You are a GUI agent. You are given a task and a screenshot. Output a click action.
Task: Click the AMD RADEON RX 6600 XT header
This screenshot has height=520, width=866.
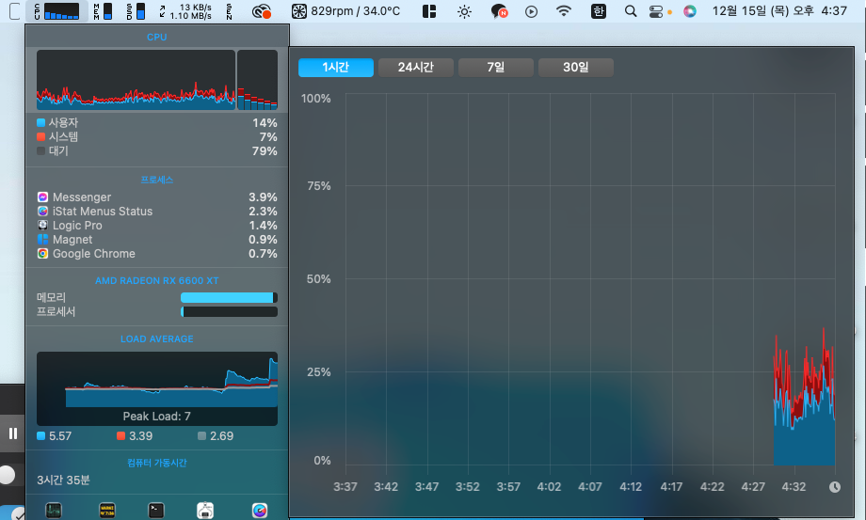[x=157, y=280]
